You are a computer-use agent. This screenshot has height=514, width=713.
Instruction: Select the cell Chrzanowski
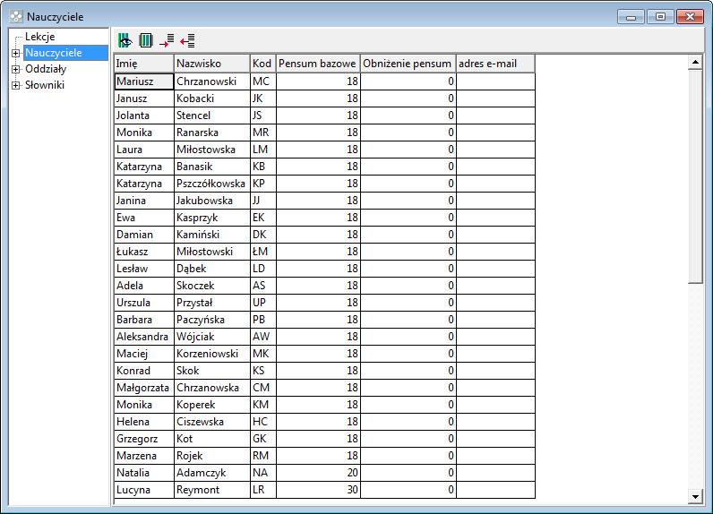click(x=212, y=81)
